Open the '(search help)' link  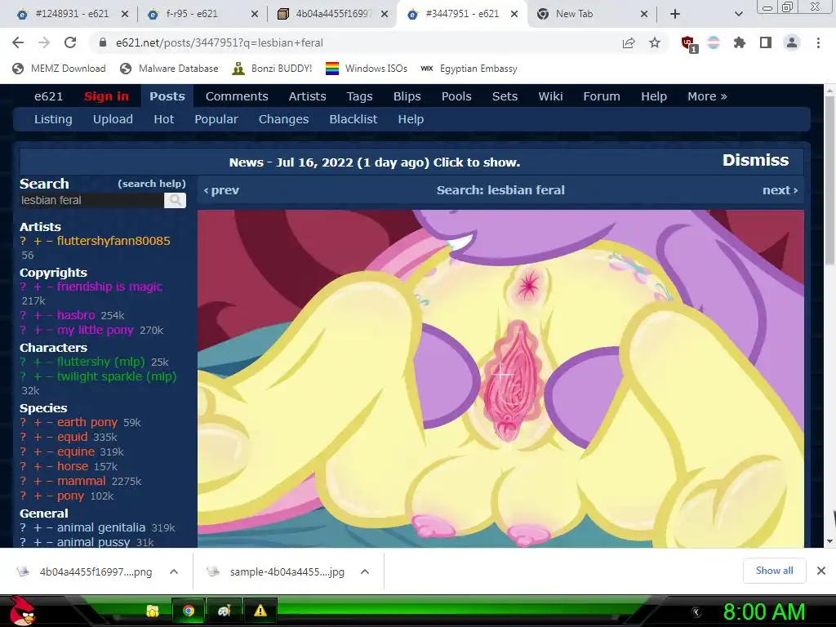coord(151,184)
